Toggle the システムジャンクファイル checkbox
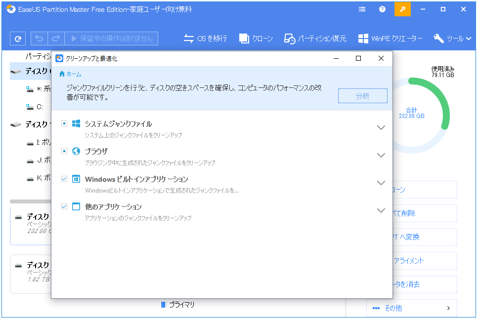 [x=64, y=123]
